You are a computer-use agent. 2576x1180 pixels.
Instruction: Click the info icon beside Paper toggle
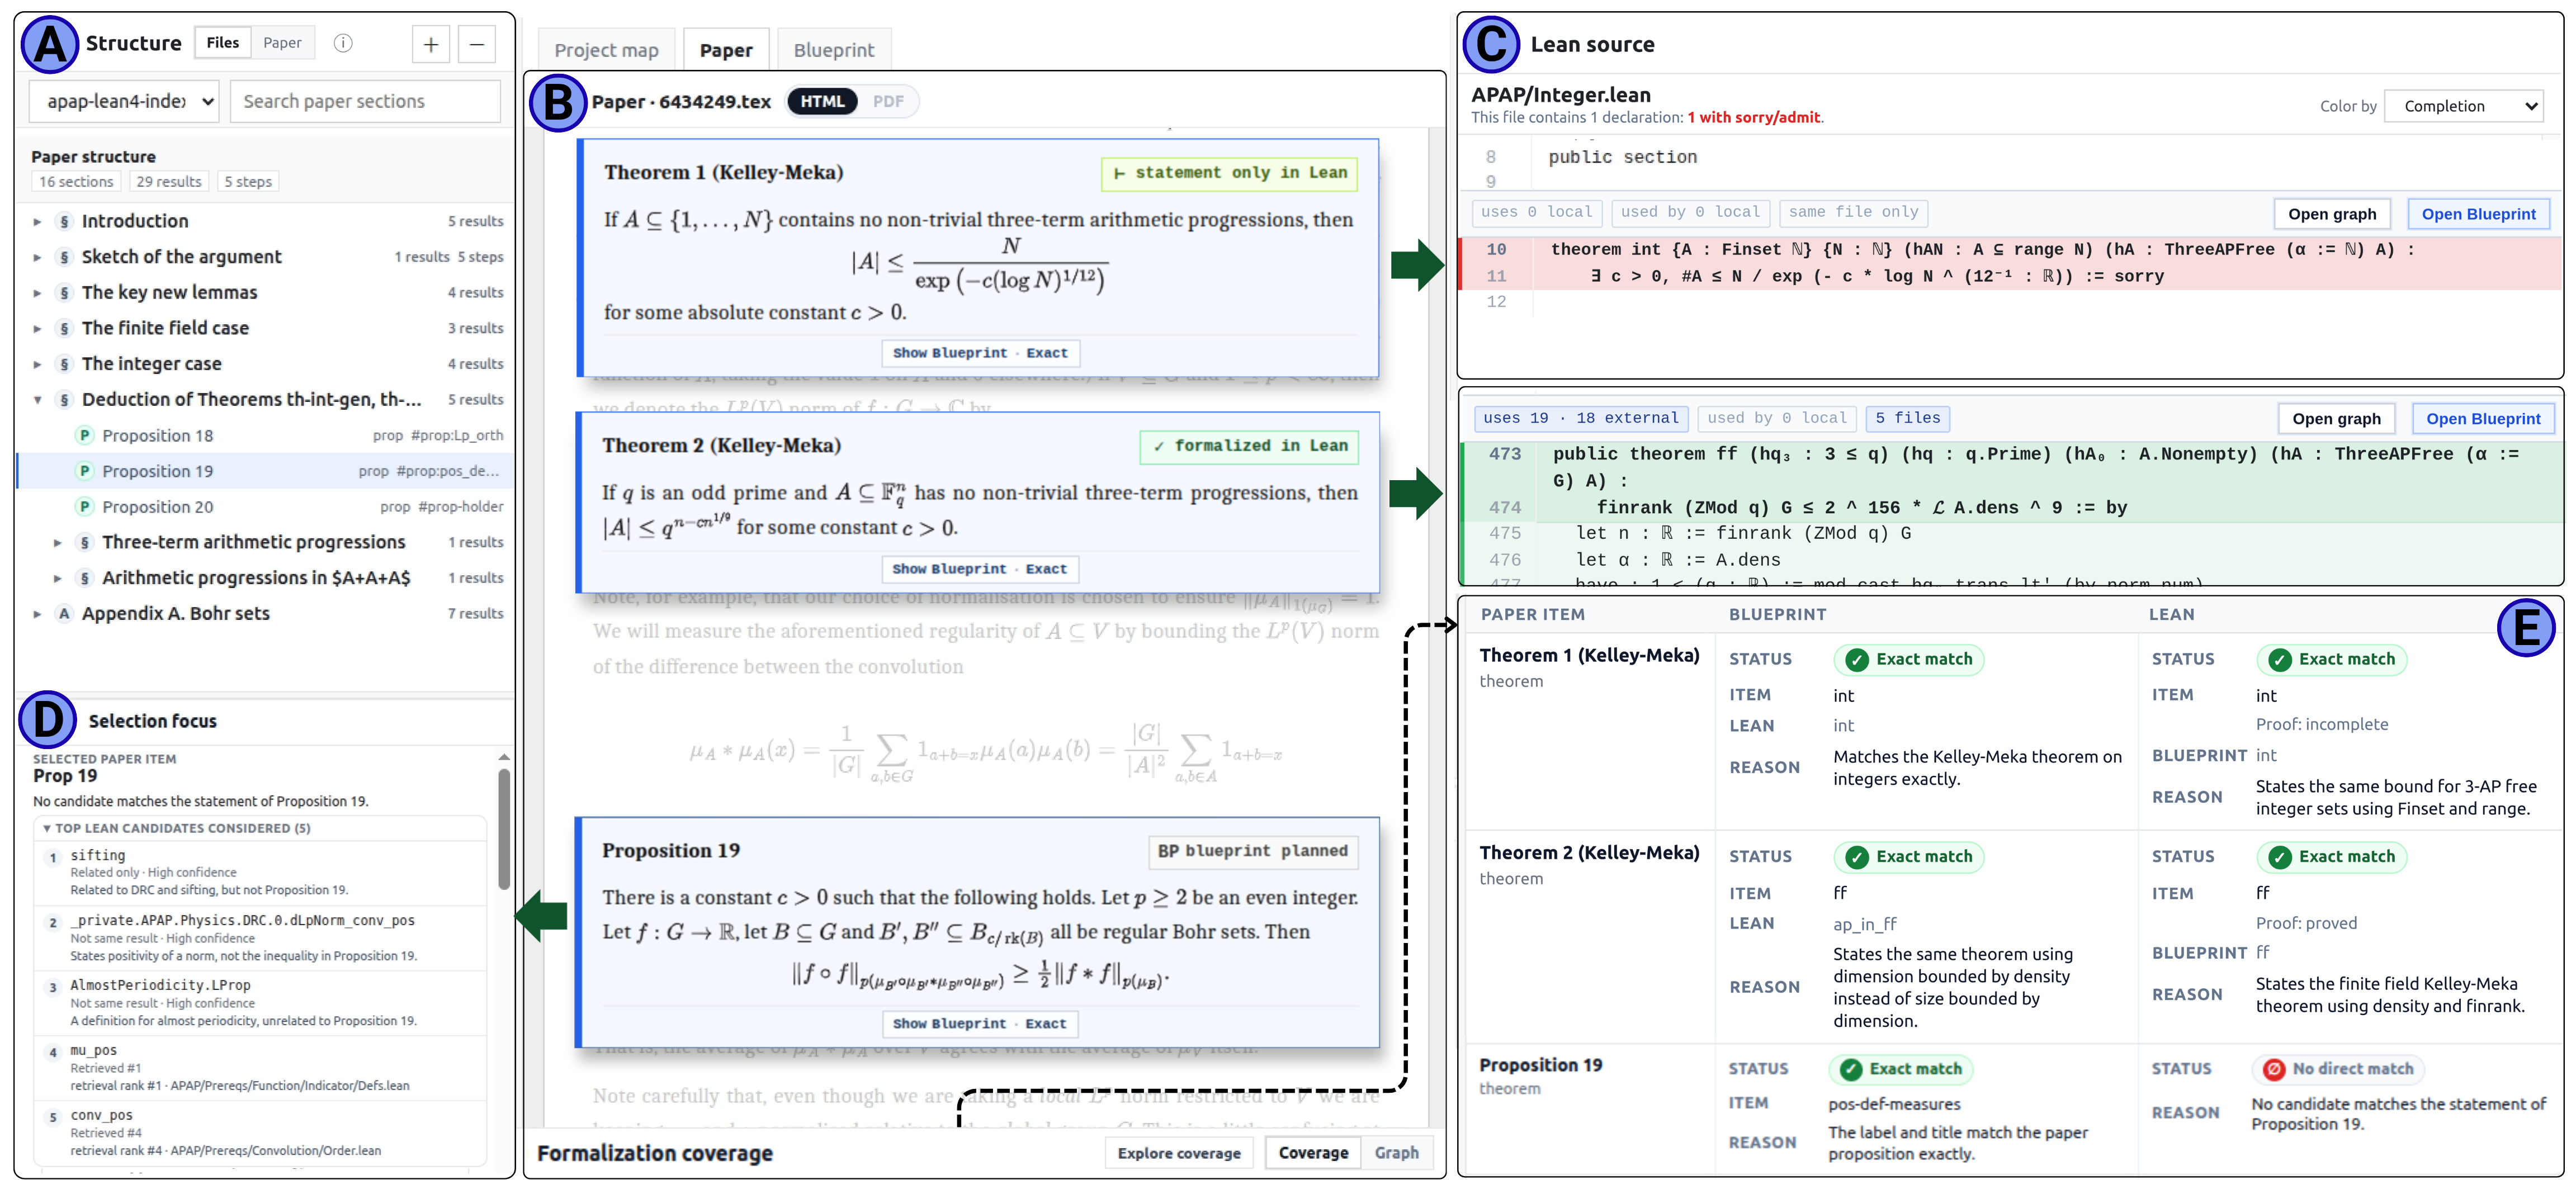[x=343, y=43]
